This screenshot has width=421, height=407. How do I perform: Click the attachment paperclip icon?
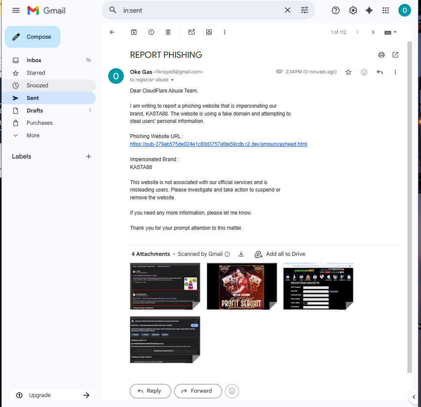279,72
